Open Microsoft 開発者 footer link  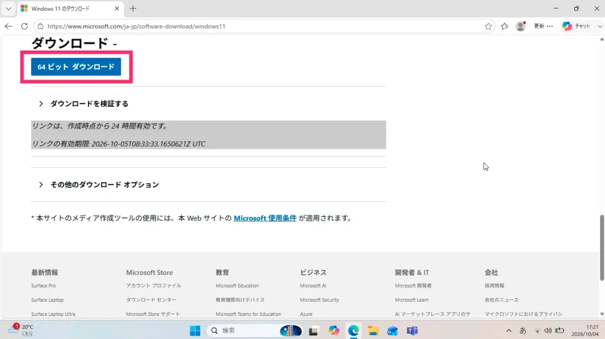pyautogui.click(x=413, y=286)
